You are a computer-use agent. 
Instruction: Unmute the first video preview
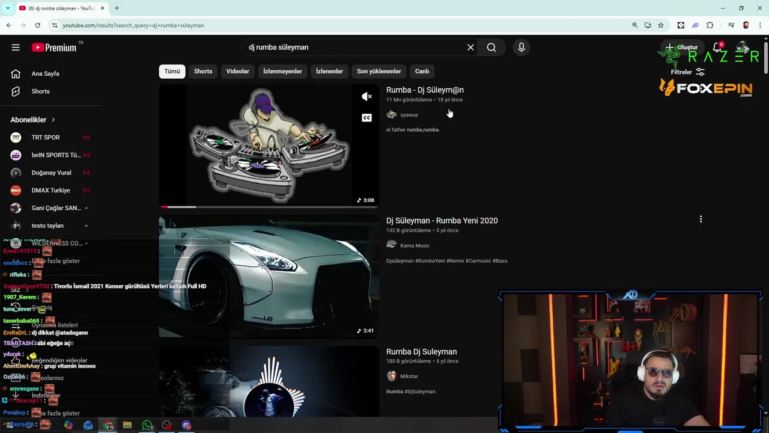(x=366, y=96)
